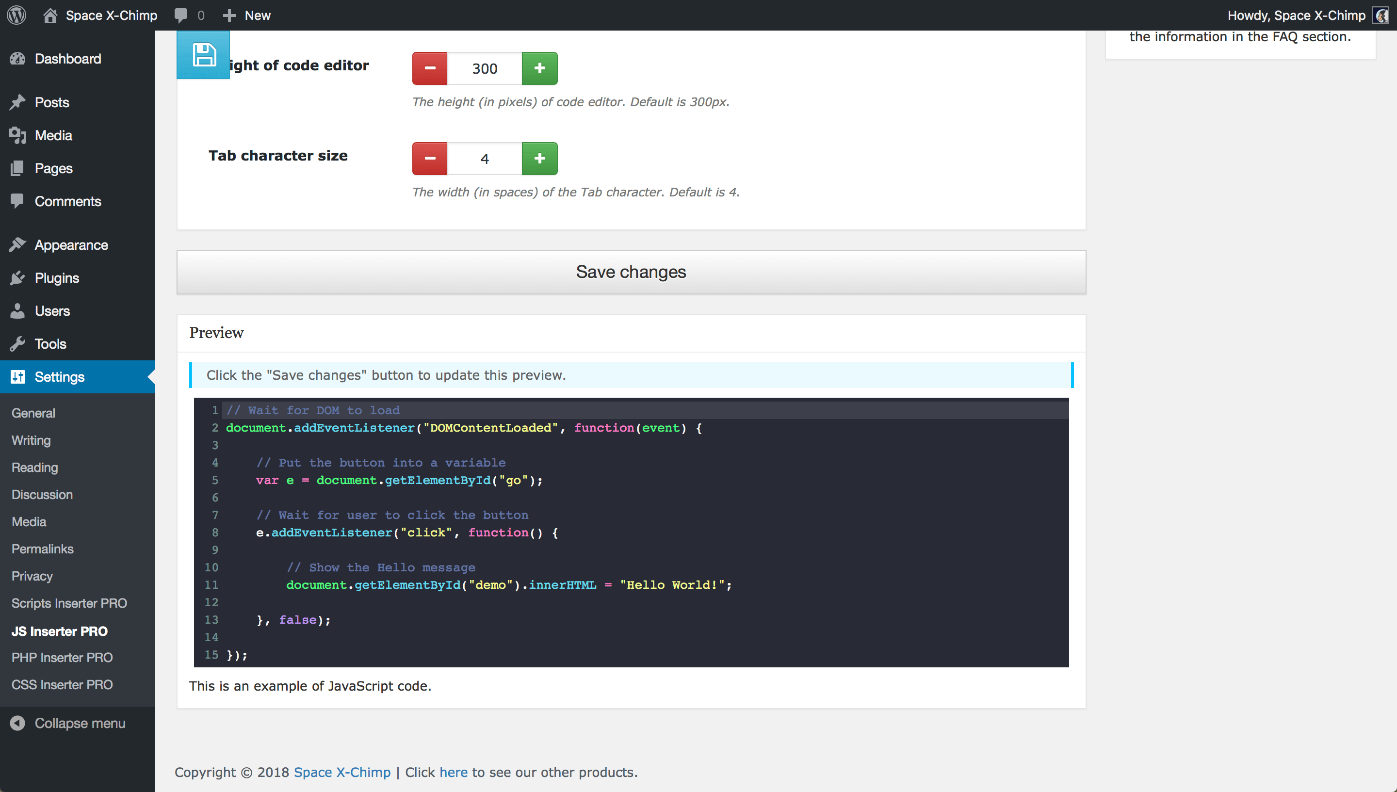The image size is (1397, 792).
Task: Open JS Inserter PRO settings
Action: (x=59, y=631)
